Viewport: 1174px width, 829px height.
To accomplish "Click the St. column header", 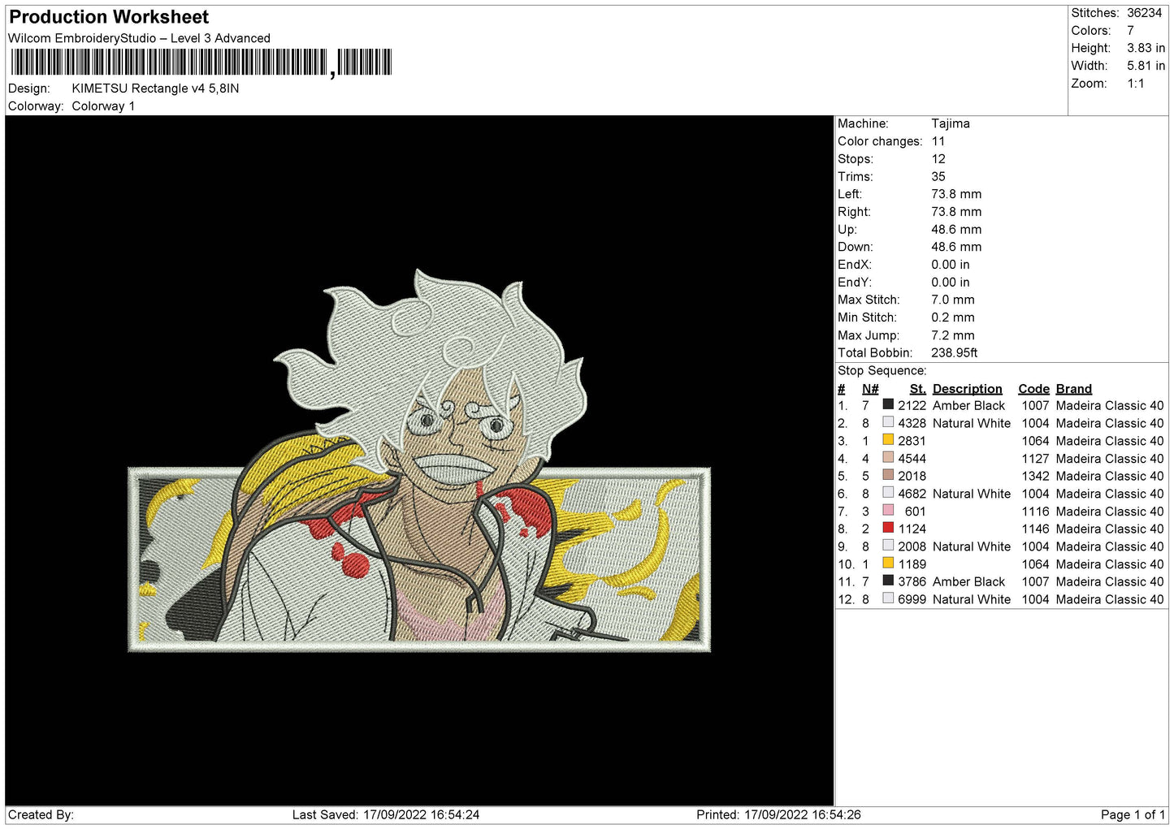I will pyautogui.click(x=917, y=389).
